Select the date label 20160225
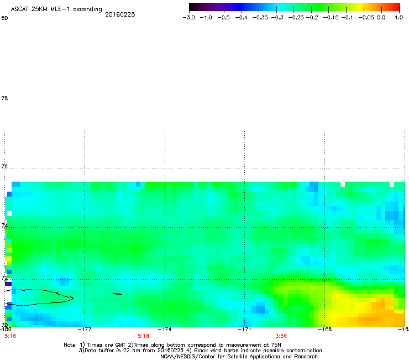409x360 pixels. point(120,14)
